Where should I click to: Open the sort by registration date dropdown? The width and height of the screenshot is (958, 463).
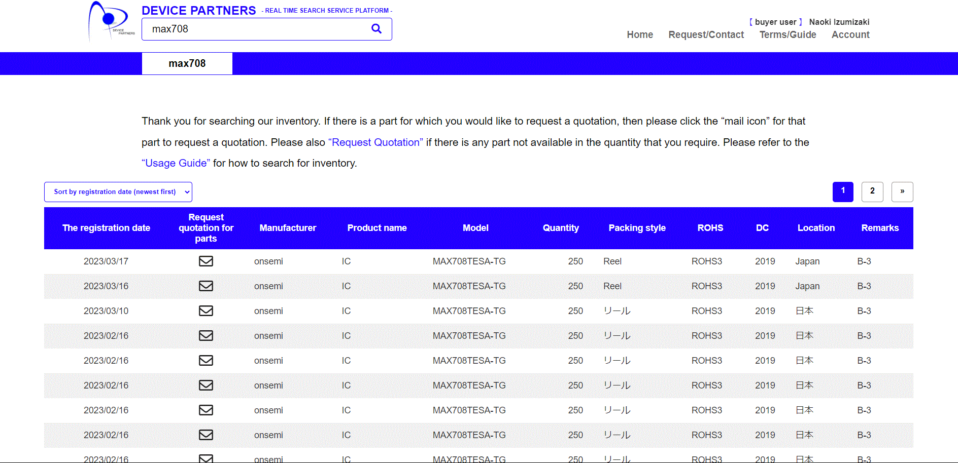[118, 192]
